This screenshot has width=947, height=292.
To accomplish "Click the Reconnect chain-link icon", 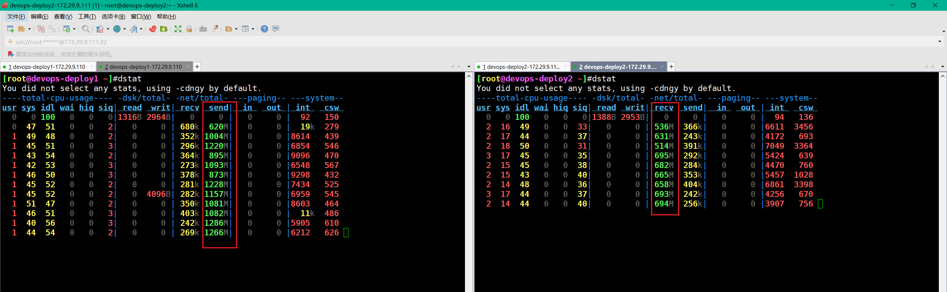I will click(x=52, y=29).
